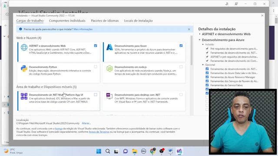Close the workload selection dialog
Screen dimensions: 278x156
[262, 16]
